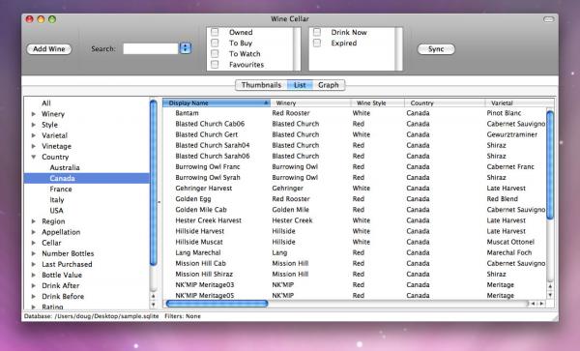Click wine list scroll-right arrow
The image size is (580, 351).
click(x=542, y=304)
